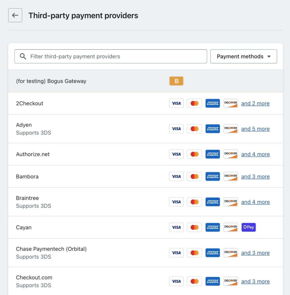
Task: Click the Shop Pay icon in Cayan row
Action: click(249, 227)
